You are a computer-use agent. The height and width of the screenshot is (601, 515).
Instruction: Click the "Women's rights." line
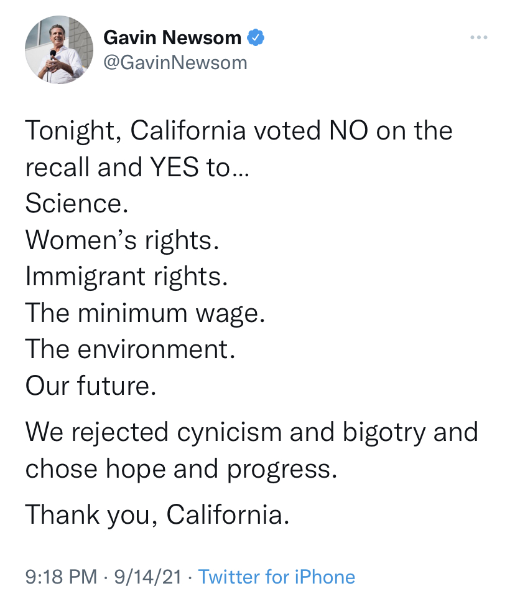(122, 240)
